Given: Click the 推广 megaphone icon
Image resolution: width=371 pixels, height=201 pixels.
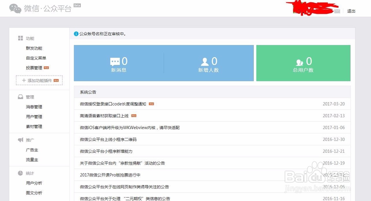Looking at the screenshot, I should [20, 140].
